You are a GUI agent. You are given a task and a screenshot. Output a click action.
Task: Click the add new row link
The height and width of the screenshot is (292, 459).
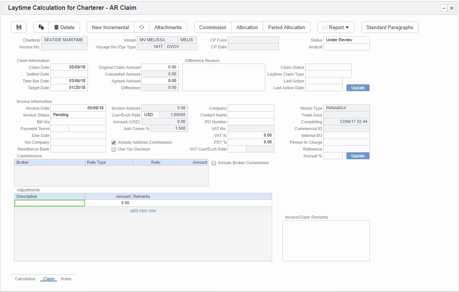[x=143, y=211]
